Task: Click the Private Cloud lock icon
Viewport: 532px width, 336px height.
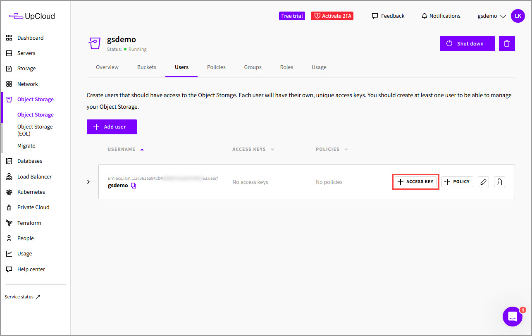Action: pos(9,207)
